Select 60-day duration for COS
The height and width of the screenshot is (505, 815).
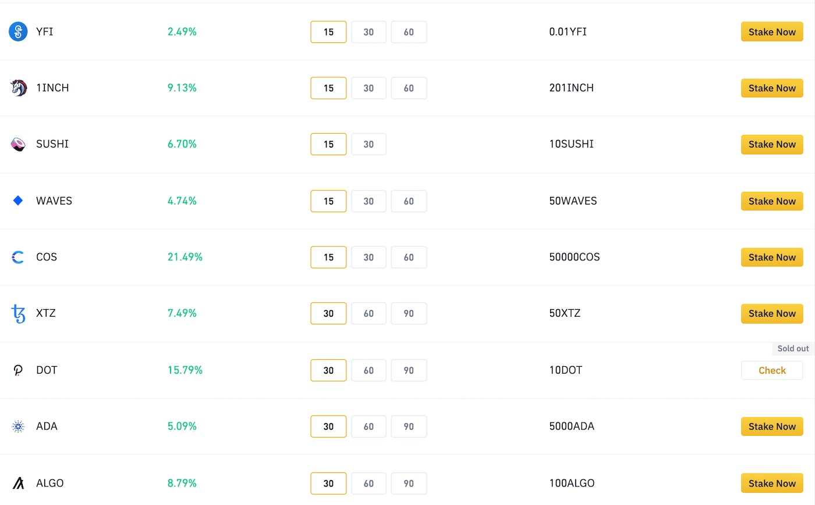(x=409, y=257)
